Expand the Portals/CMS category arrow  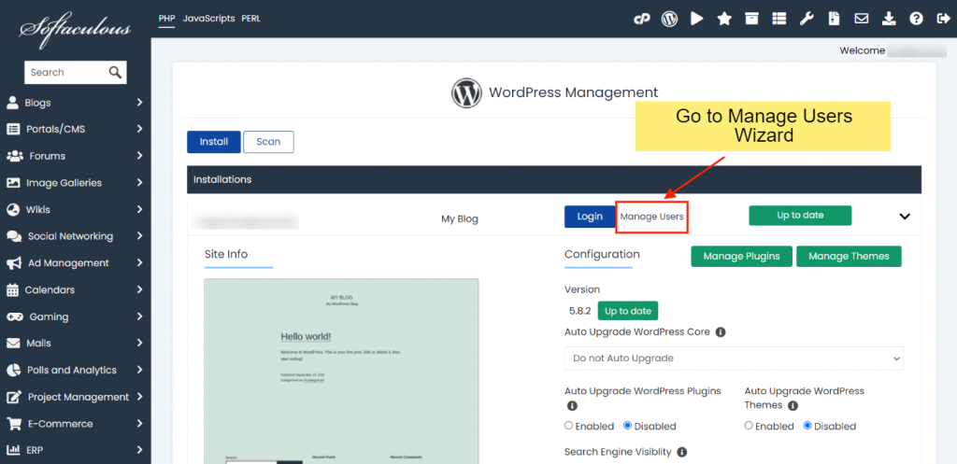point(140,129)
